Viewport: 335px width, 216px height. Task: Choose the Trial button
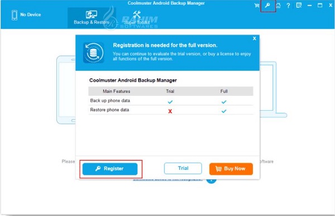(x=183, y=168)
